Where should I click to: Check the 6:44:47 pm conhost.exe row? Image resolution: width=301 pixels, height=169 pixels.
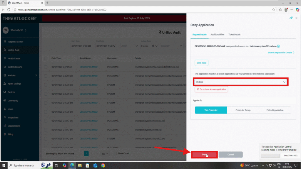tap(46, 121)
